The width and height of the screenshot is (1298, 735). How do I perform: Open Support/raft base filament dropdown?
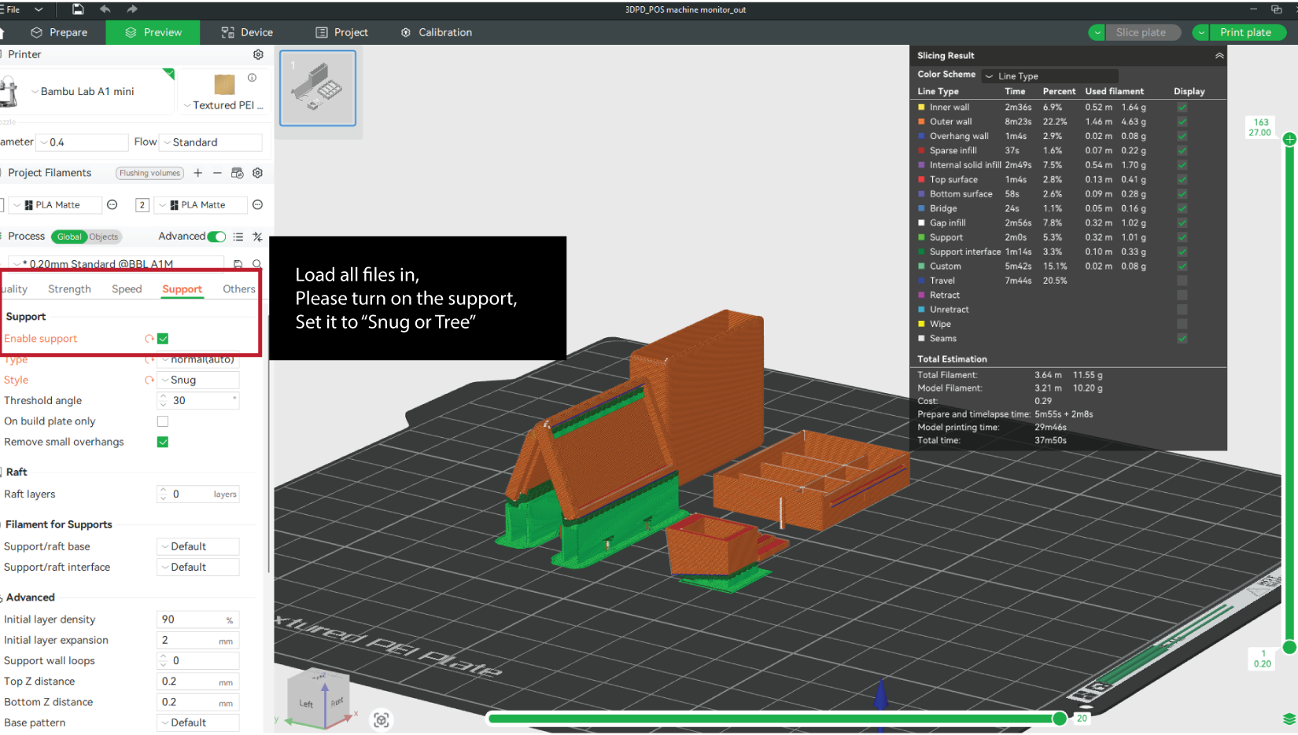tap(198, 546)
